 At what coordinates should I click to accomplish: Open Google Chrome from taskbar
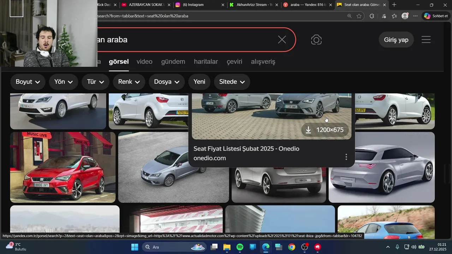pyautogui.click(x=291, y=247)
